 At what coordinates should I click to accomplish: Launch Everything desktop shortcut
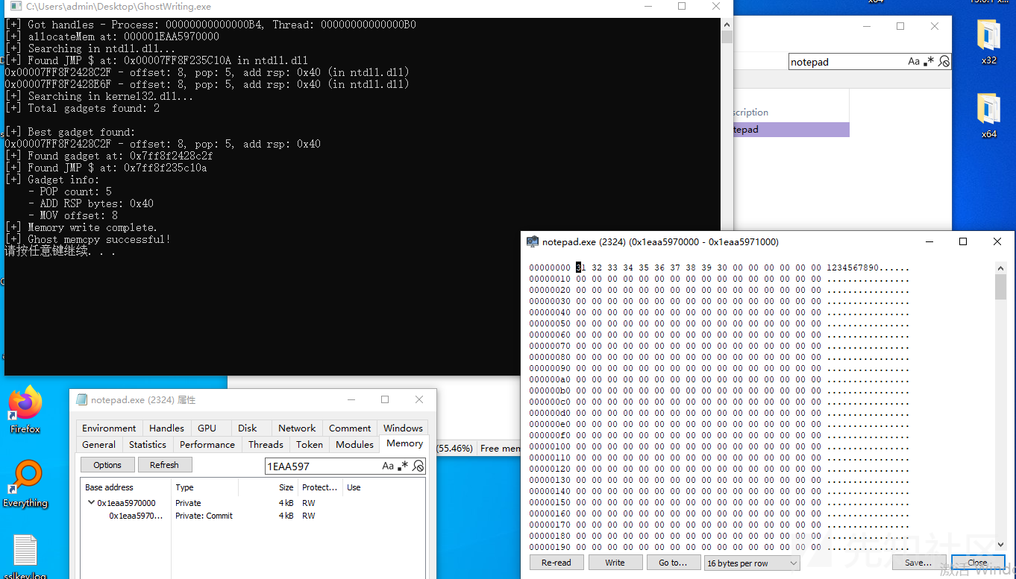pyautogui.click(x=25, y=484)
